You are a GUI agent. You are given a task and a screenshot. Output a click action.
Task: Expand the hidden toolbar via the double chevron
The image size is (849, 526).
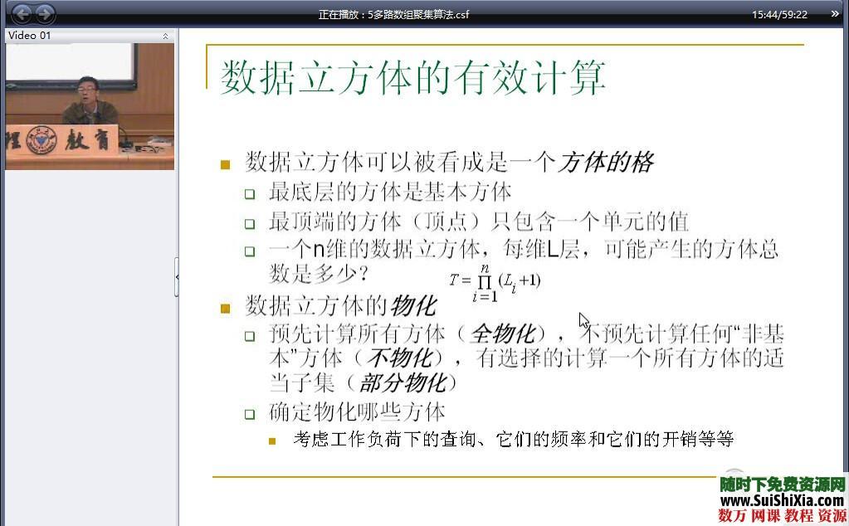coord(834,13)
